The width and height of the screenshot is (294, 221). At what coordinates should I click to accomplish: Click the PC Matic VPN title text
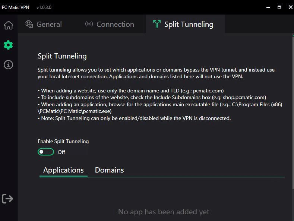pyautogui.click(x=15, y=7)
